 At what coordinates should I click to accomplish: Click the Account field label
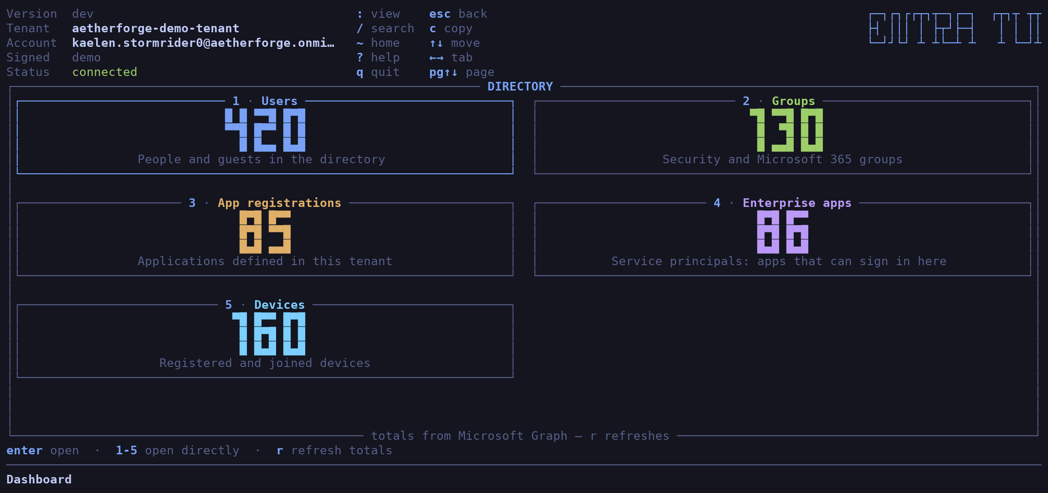click(32, 43)
